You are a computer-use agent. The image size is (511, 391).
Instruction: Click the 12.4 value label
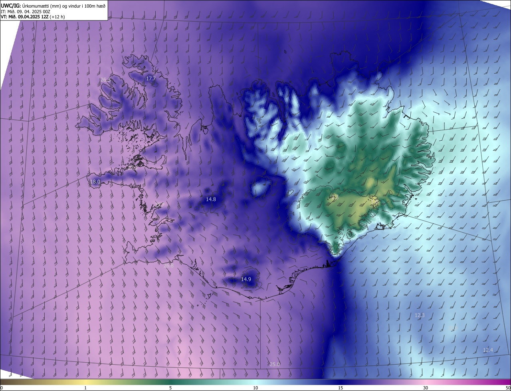(x=488, y=350)
